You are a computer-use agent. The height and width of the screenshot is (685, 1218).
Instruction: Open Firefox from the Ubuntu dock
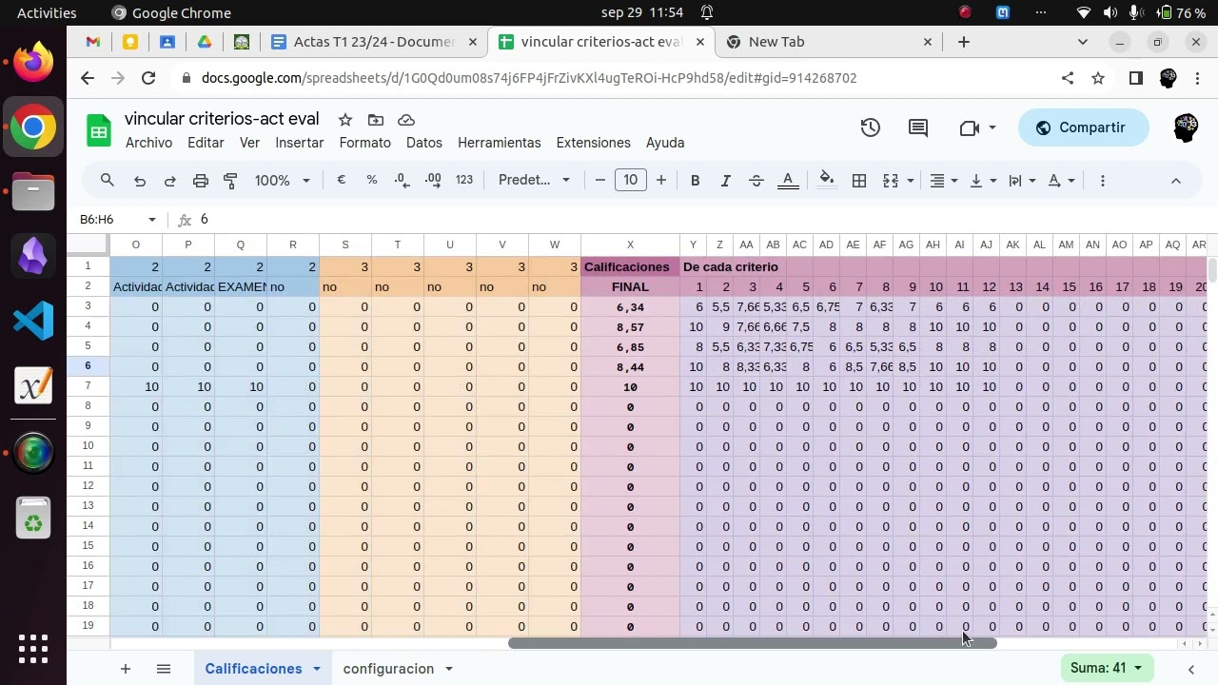(33, 63)
